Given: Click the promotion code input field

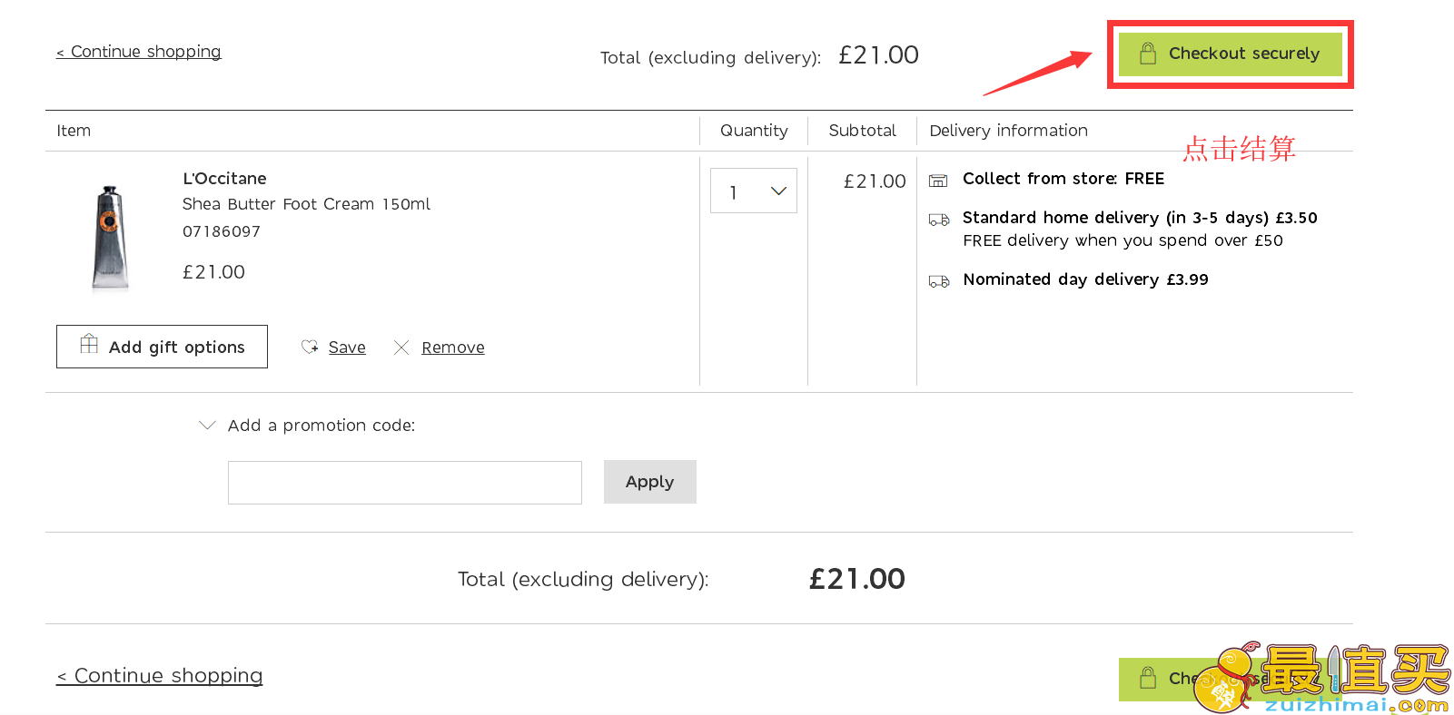Looking at the screenshot, I should pyautogui.click(x=405, y=483).
